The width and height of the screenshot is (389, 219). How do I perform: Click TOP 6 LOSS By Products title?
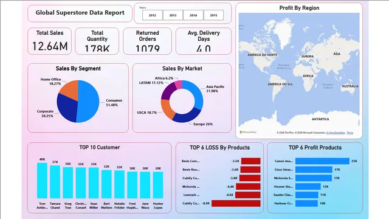(x=220, y=147)
